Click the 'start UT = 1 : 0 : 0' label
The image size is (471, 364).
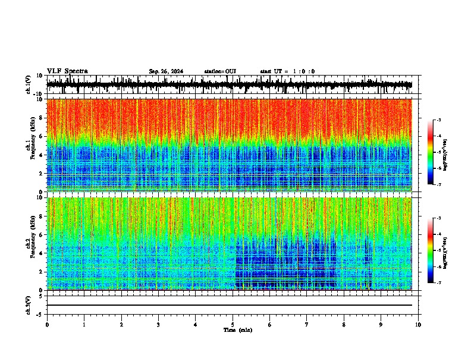(x=287, y=71)
